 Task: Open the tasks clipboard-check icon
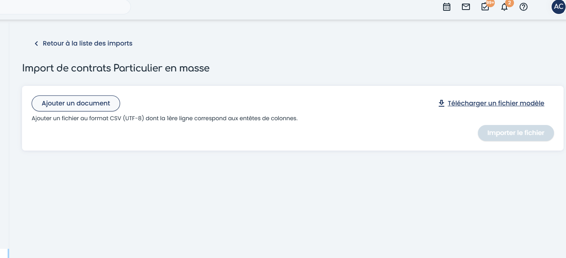(485, 7)
